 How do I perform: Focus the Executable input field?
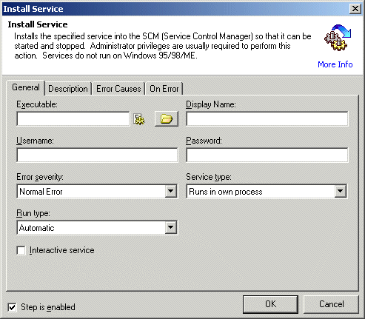tap(73, 119)
